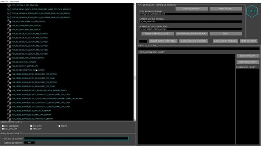Viewport: 261px width, 146px height.
Task: Click the SCRIPT SELECCIONADO text field
Action: 199,49
